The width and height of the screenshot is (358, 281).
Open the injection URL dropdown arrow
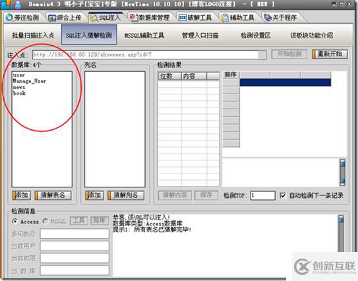[x=262, y=55]
